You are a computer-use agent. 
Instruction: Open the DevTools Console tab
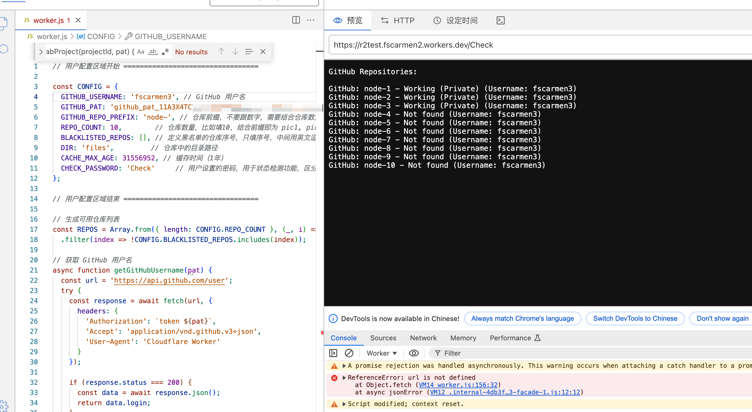[x=343, y=338]
